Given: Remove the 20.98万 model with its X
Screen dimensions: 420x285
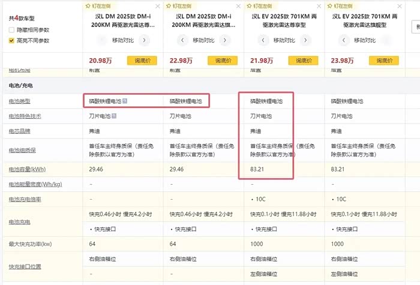Looking at the screenshot, I should [x=158, y=6].
